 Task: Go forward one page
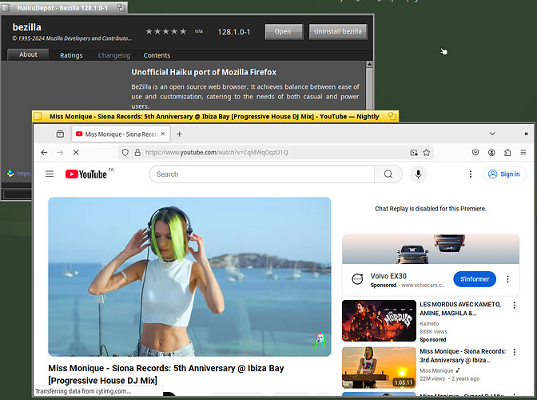coord(60,153)
